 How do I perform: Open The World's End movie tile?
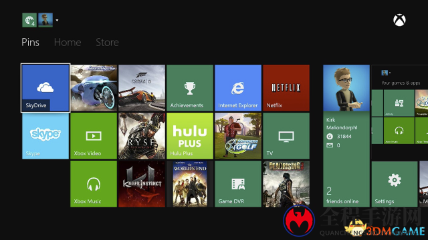click(190, 184)
